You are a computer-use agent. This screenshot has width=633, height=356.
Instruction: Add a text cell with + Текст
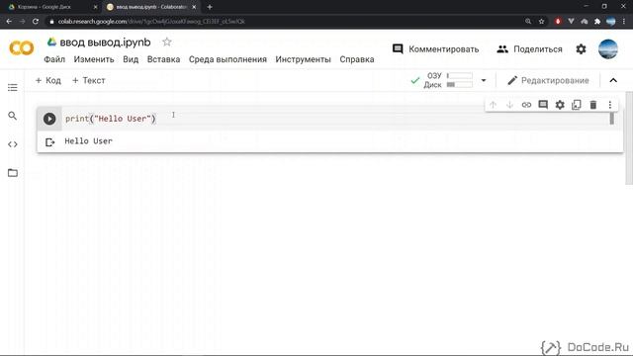88,81
